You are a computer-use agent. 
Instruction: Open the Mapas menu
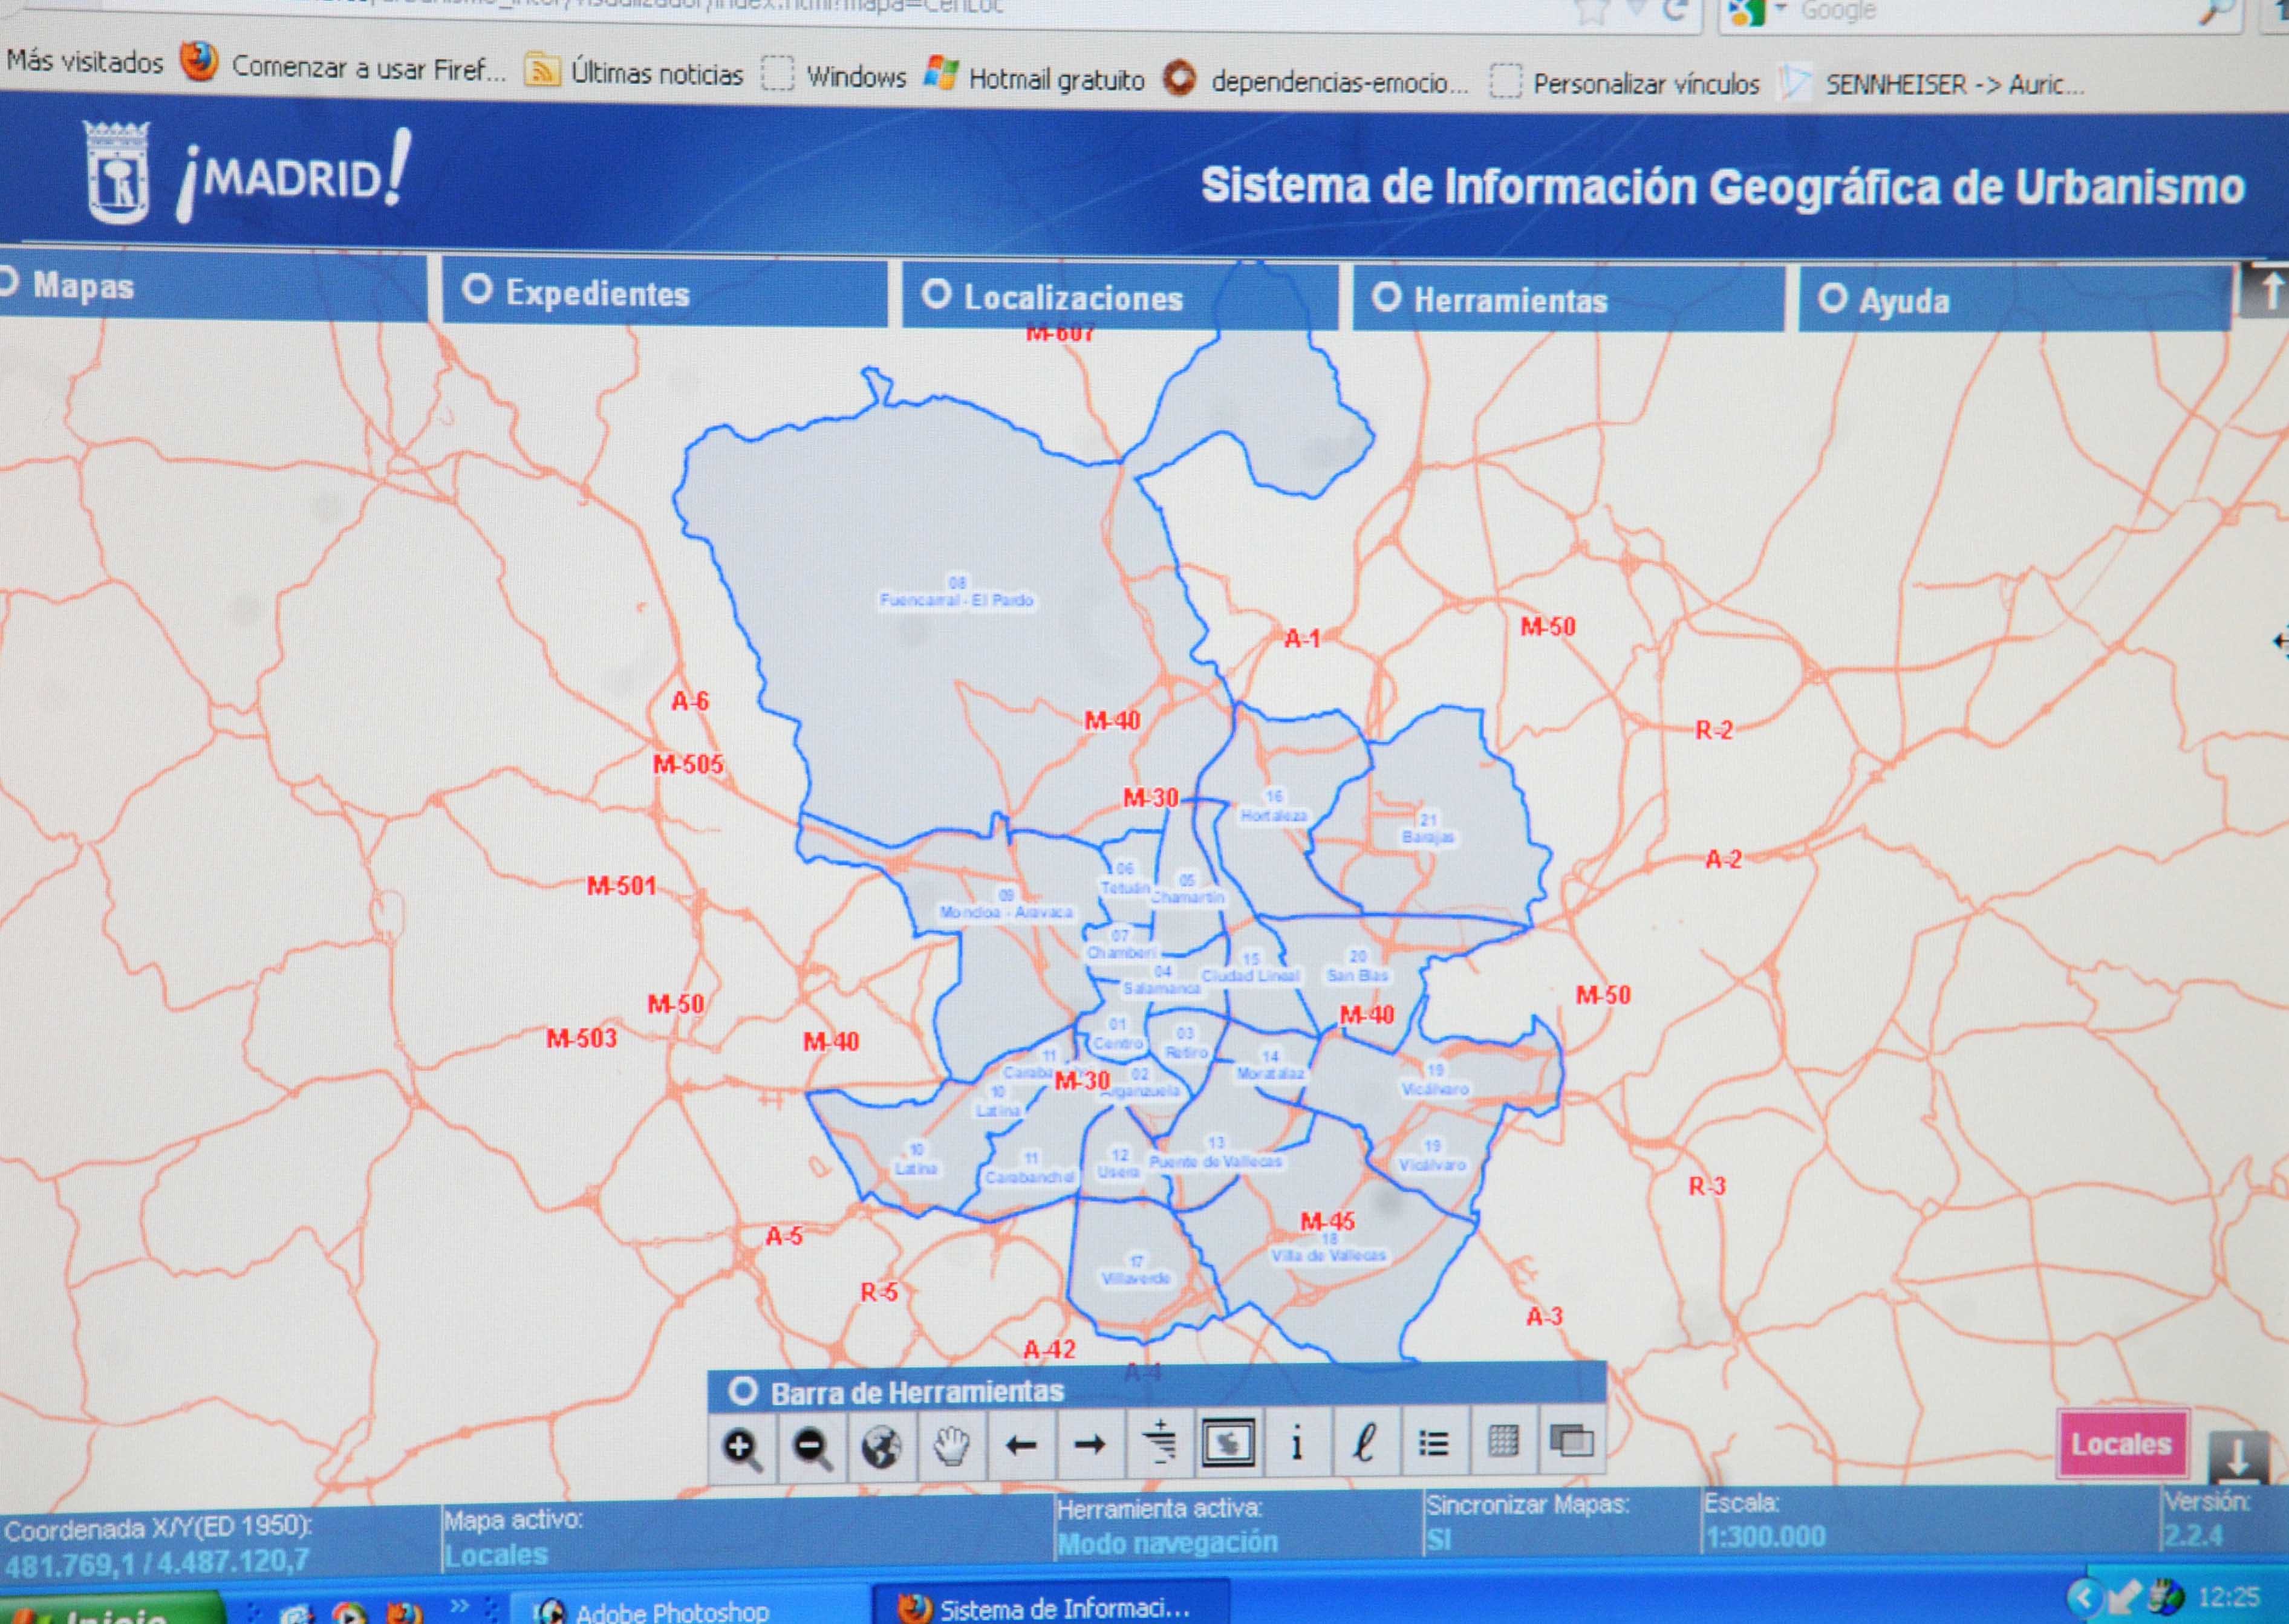[x=83, y=286]
